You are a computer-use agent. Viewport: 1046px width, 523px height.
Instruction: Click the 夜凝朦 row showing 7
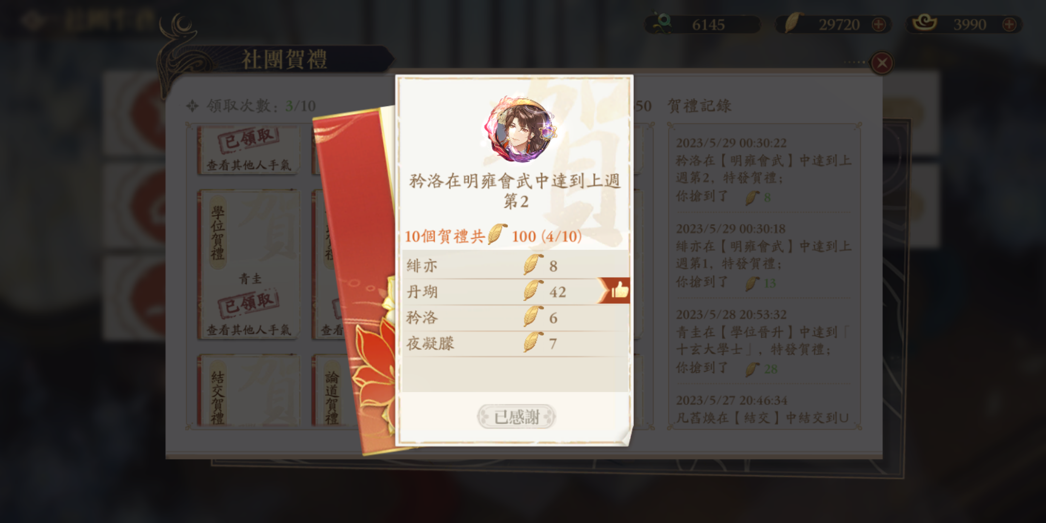(x=515, y=343)
